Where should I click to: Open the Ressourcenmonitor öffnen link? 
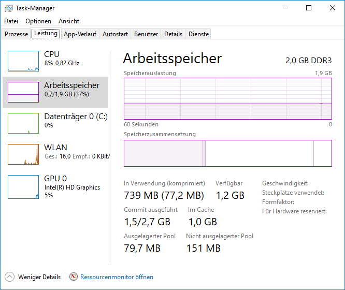[117, 277]
